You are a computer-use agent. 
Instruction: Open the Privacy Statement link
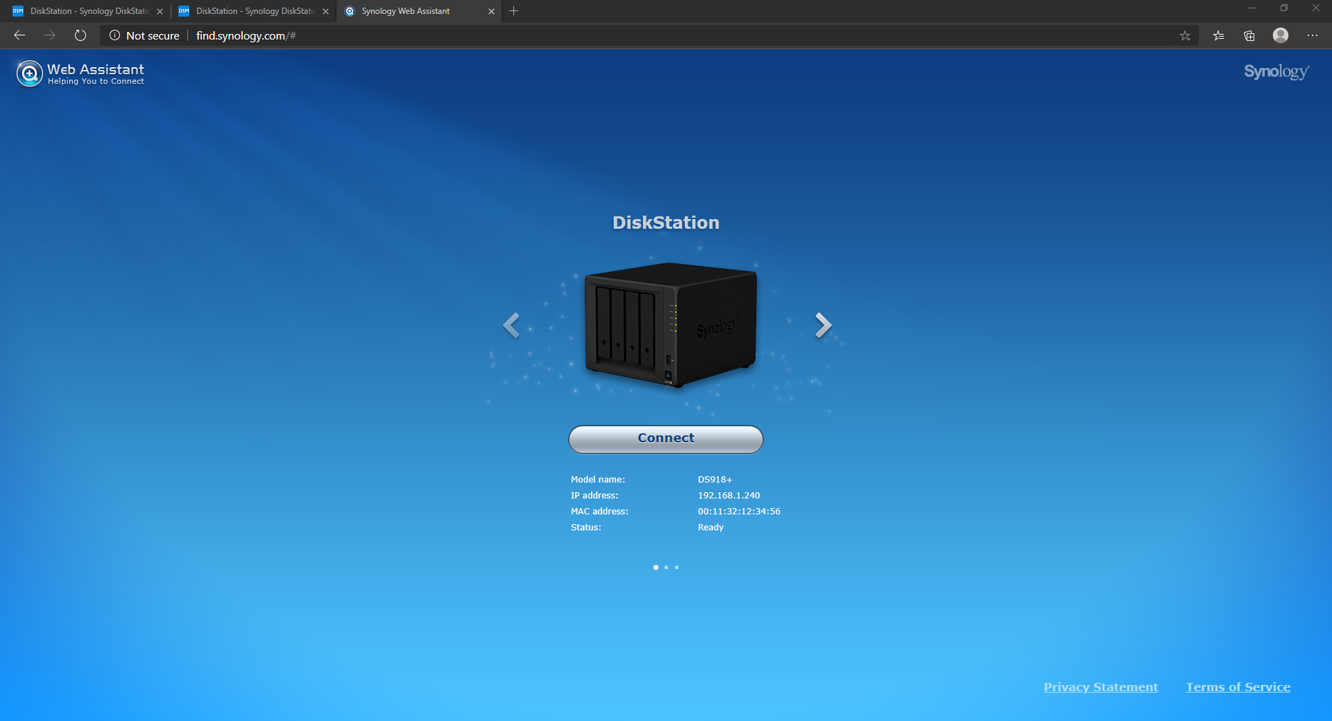coord(1100,687)
